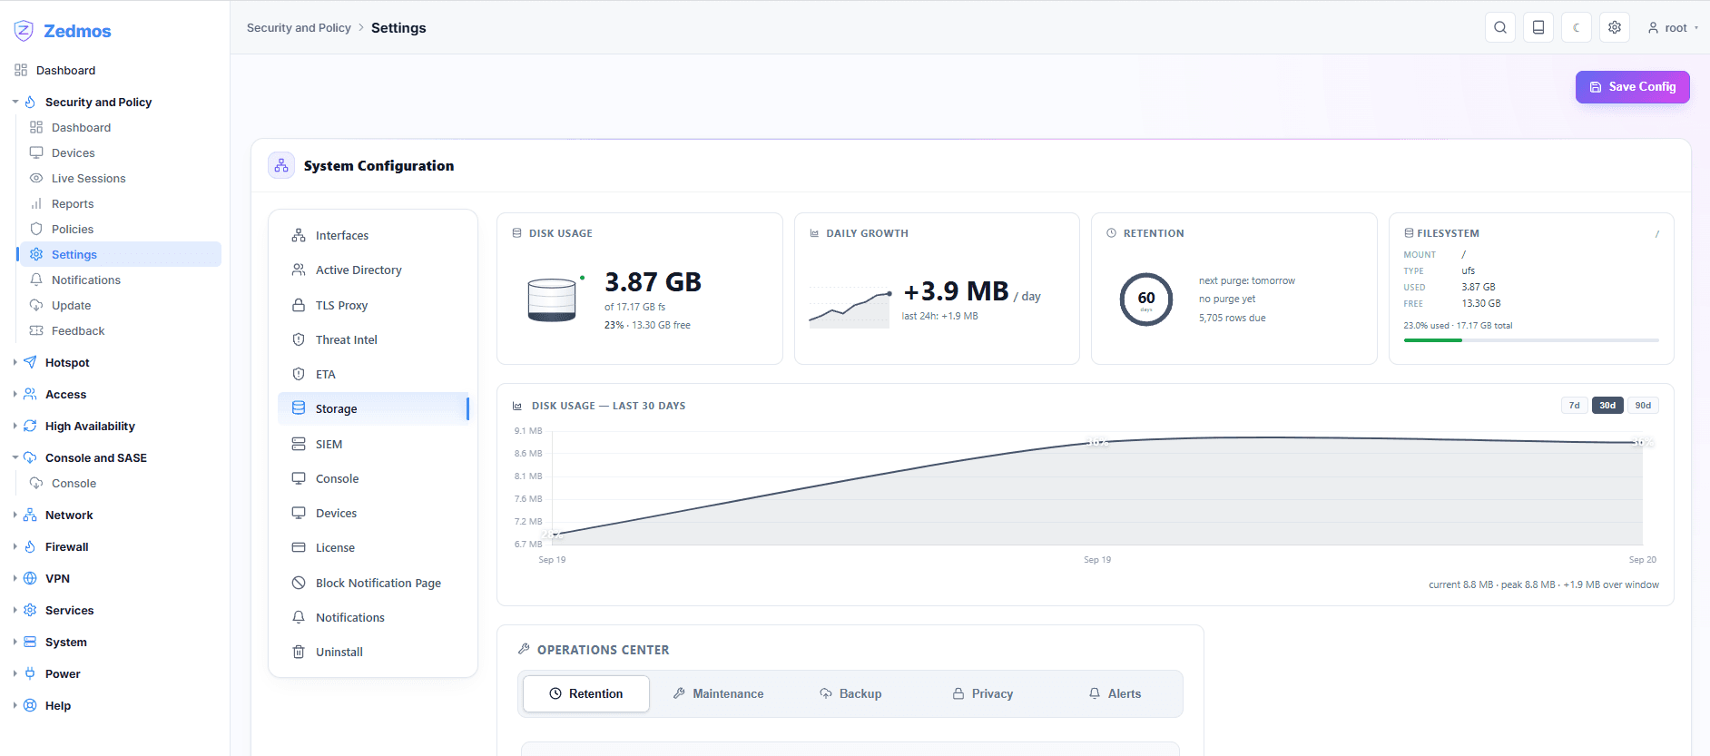
Task: Collapse the Console and SASE section
Action: click(x=15, y=457)
